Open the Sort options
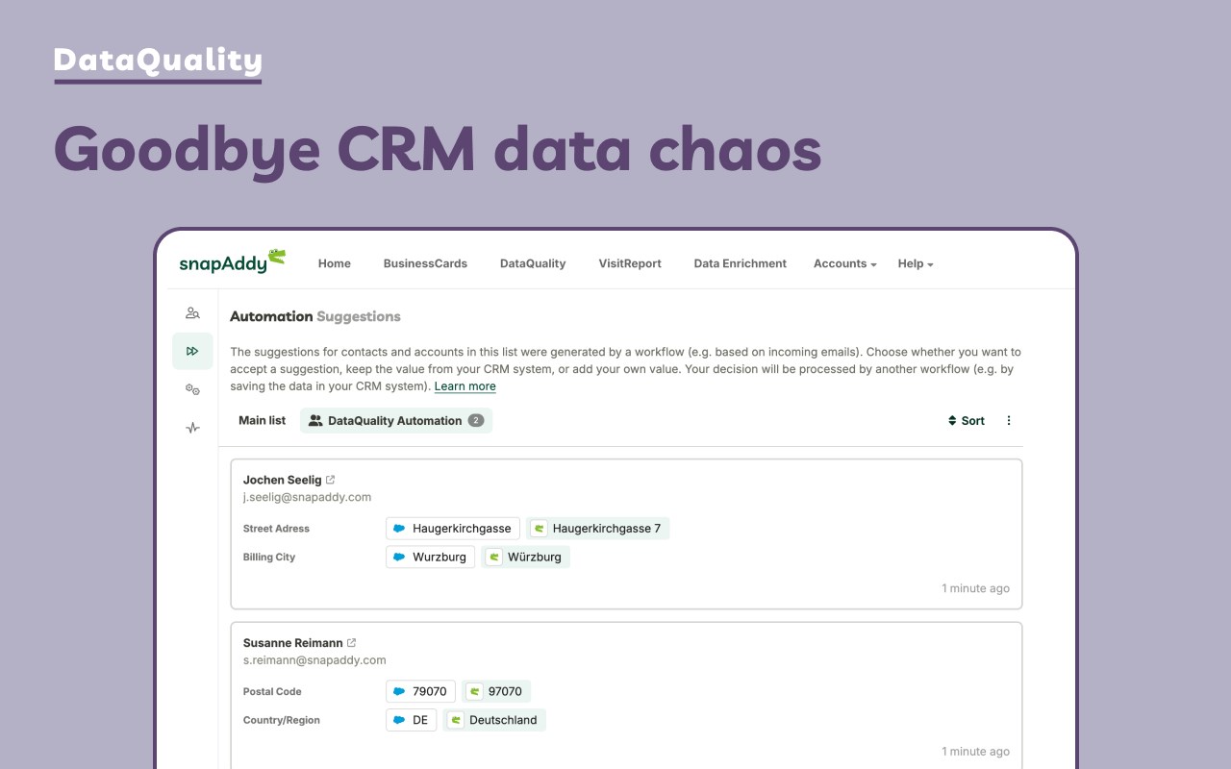 (x=967, y=421)
